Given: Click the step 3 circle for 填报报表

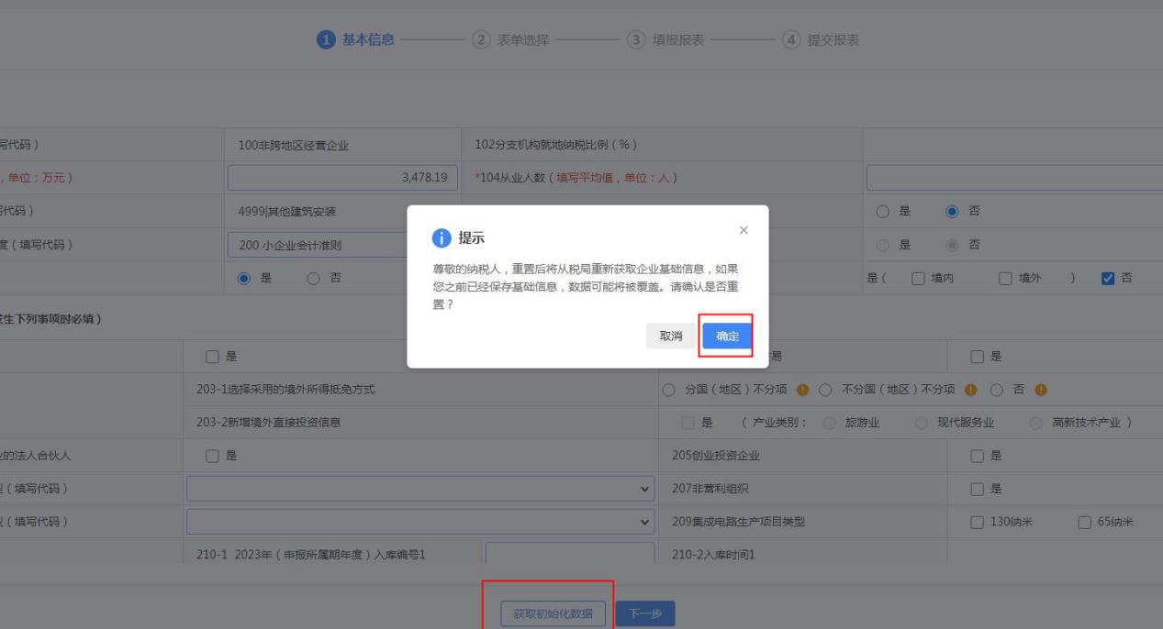Looking at the screenshot, I should click(x=635, y=39).
